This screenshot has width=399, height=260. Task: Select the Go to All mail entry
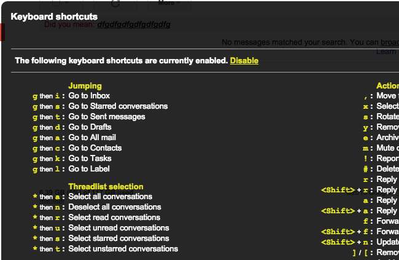[x=92, y=138]
